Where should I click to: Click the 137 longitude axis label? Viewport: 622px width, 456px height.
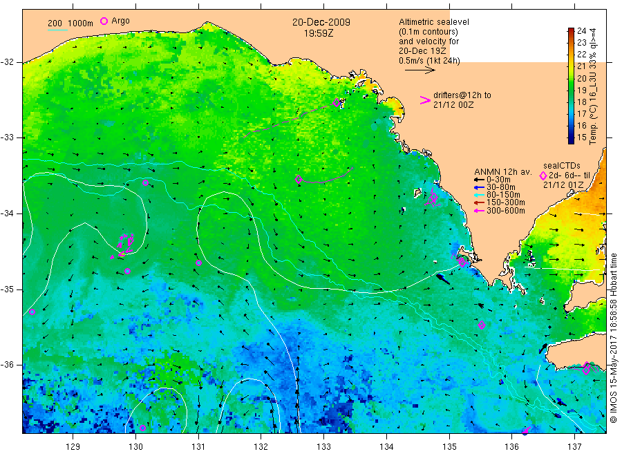[574, 447]
